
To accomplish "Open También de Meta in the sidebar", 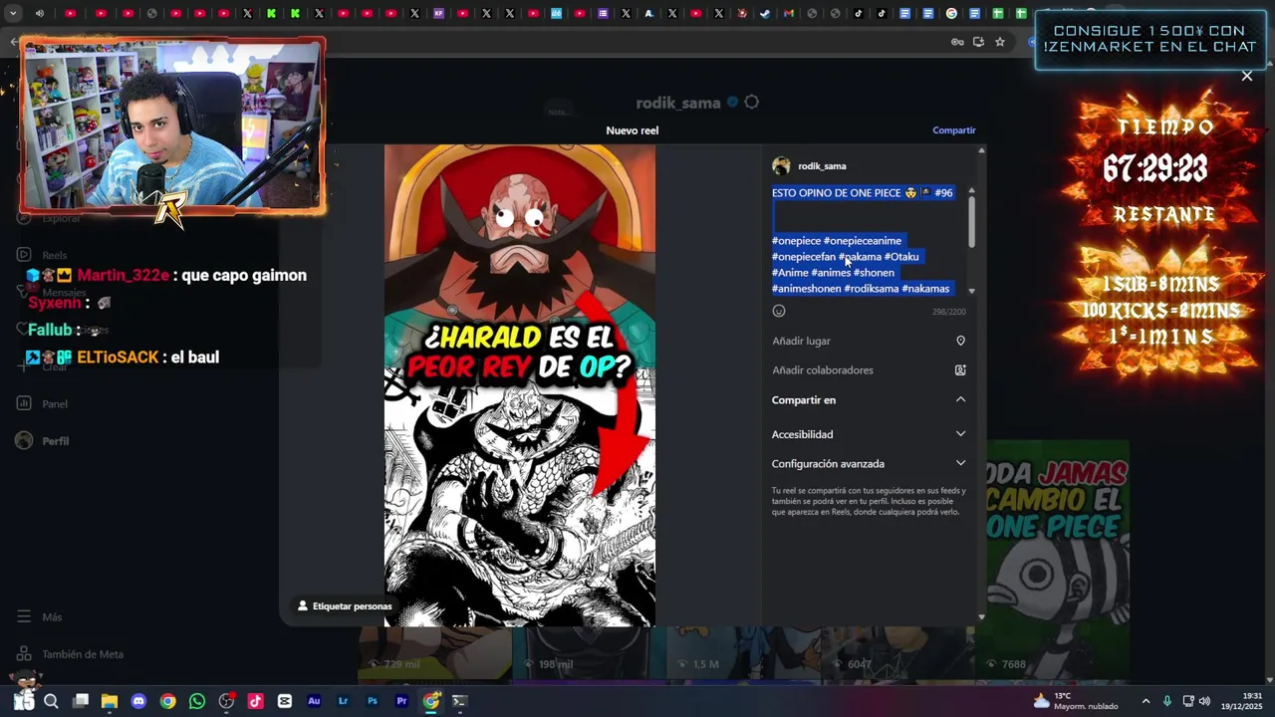I will coord(70,654).
